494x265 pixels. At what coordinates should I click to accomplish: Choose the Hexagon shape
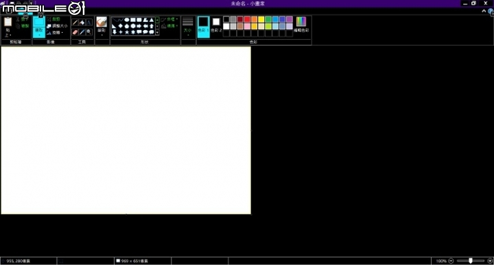pyautogui.click(x=132, y=26)
